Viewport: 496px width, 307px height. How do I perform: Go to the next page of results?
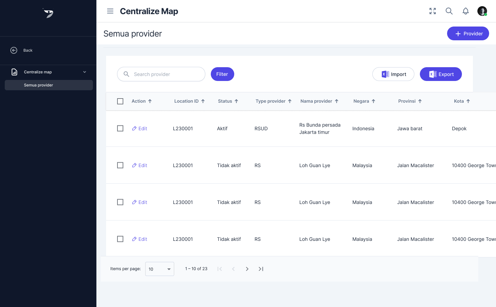point(247,269)
